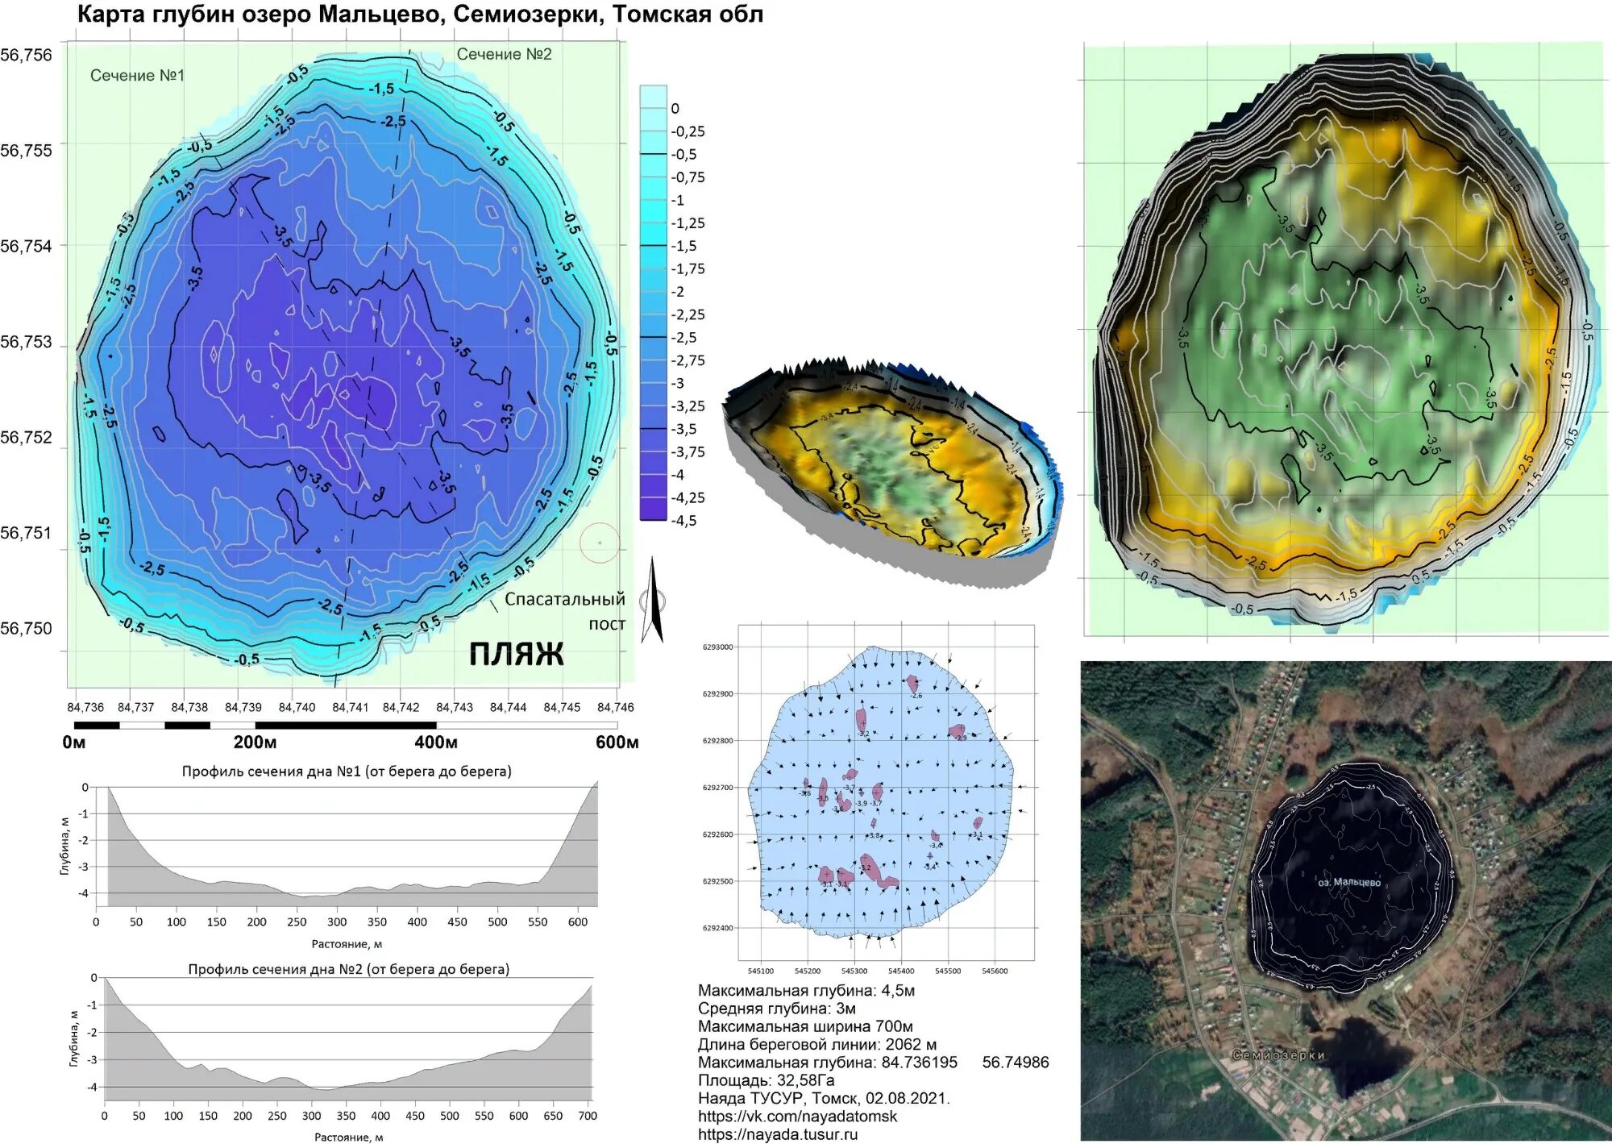The height and width of the screenshot is (1144, 1612).
Task: Click the '600м' scale bar label
Action: [x=617, y=742]
